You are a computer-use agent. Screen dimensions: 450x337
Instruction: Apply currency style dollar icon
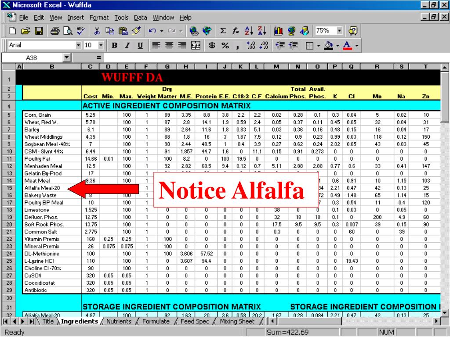click(x=212, y=45)
